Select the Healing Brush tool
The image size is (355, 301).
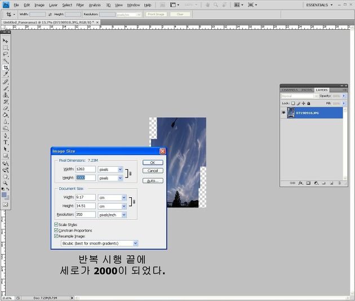(x=6, y=82)
